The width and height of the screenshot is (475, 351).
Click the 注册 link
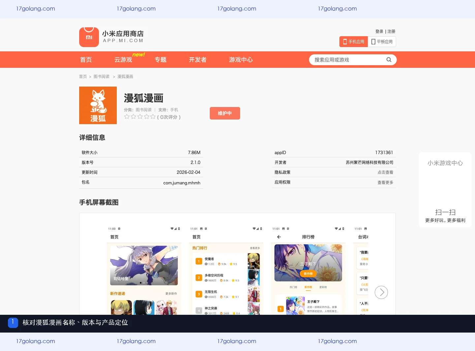point(392,32)
